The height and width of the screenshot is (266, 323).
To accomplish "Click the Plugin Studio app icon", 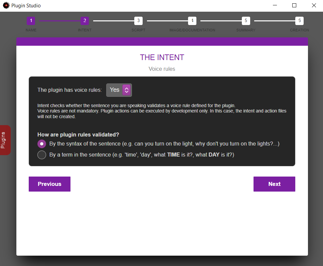I will coord(6,6).
